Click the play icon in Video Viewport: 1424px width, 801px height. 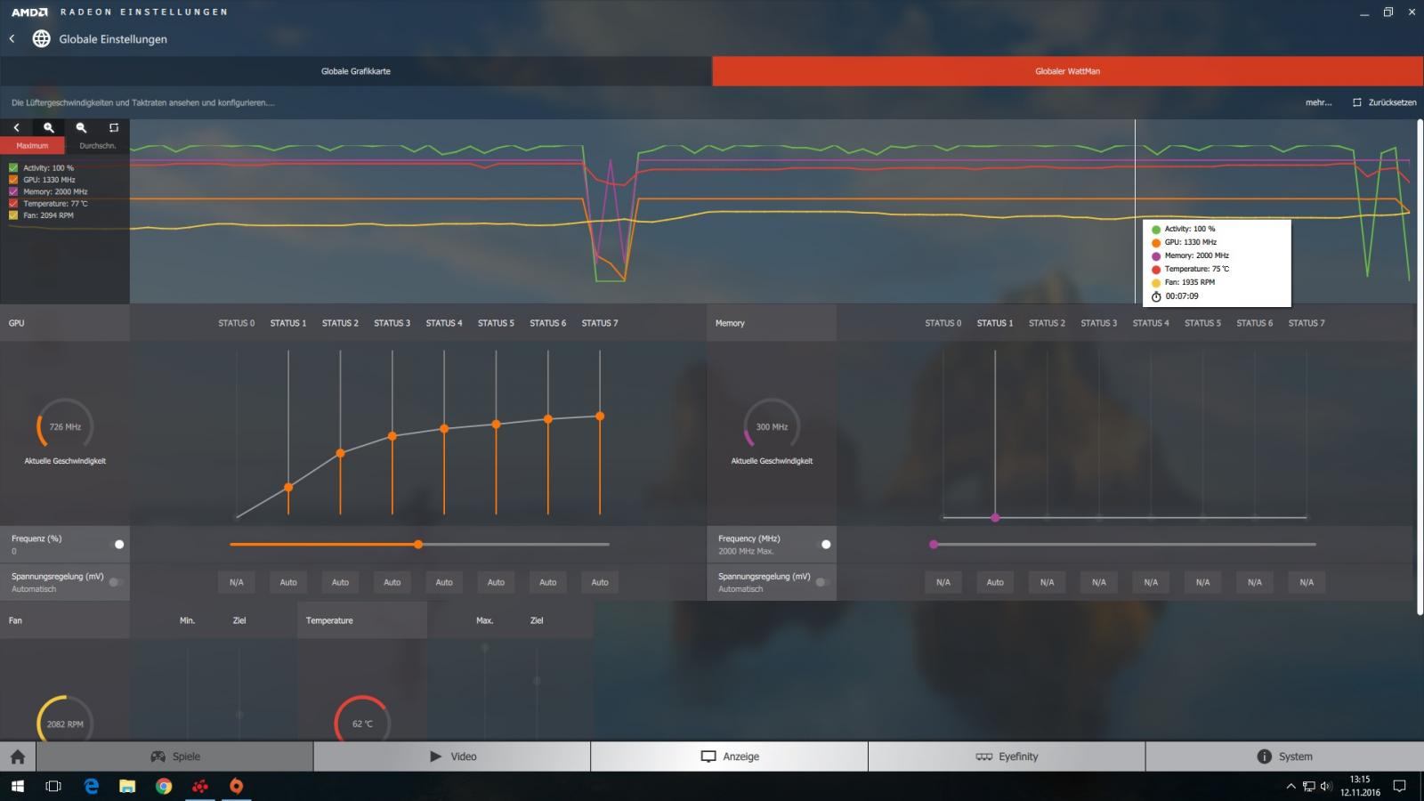click(436, 756)
